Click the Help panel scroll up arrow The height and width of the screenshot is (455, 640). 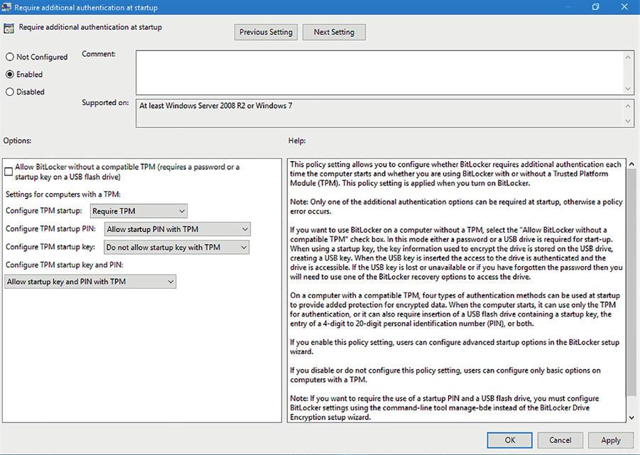tap(632, 164)
